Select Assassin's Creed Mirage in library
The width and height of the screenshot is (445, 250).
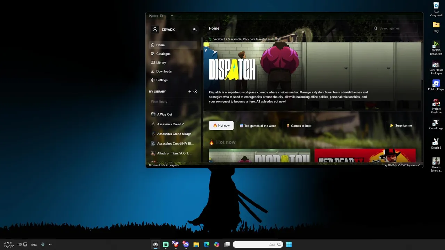[173, 134]
